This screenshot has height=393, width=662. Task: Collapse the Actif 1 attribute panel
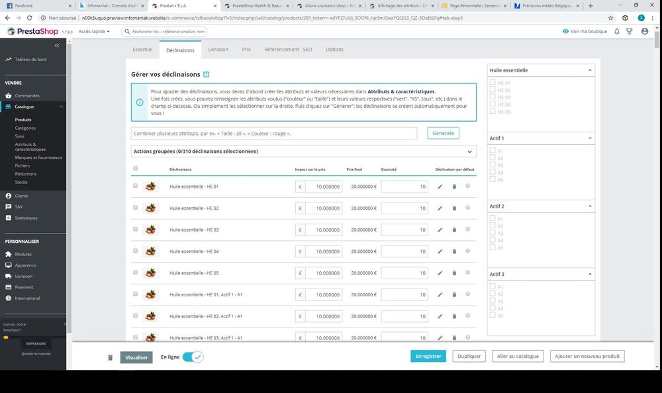591,138
